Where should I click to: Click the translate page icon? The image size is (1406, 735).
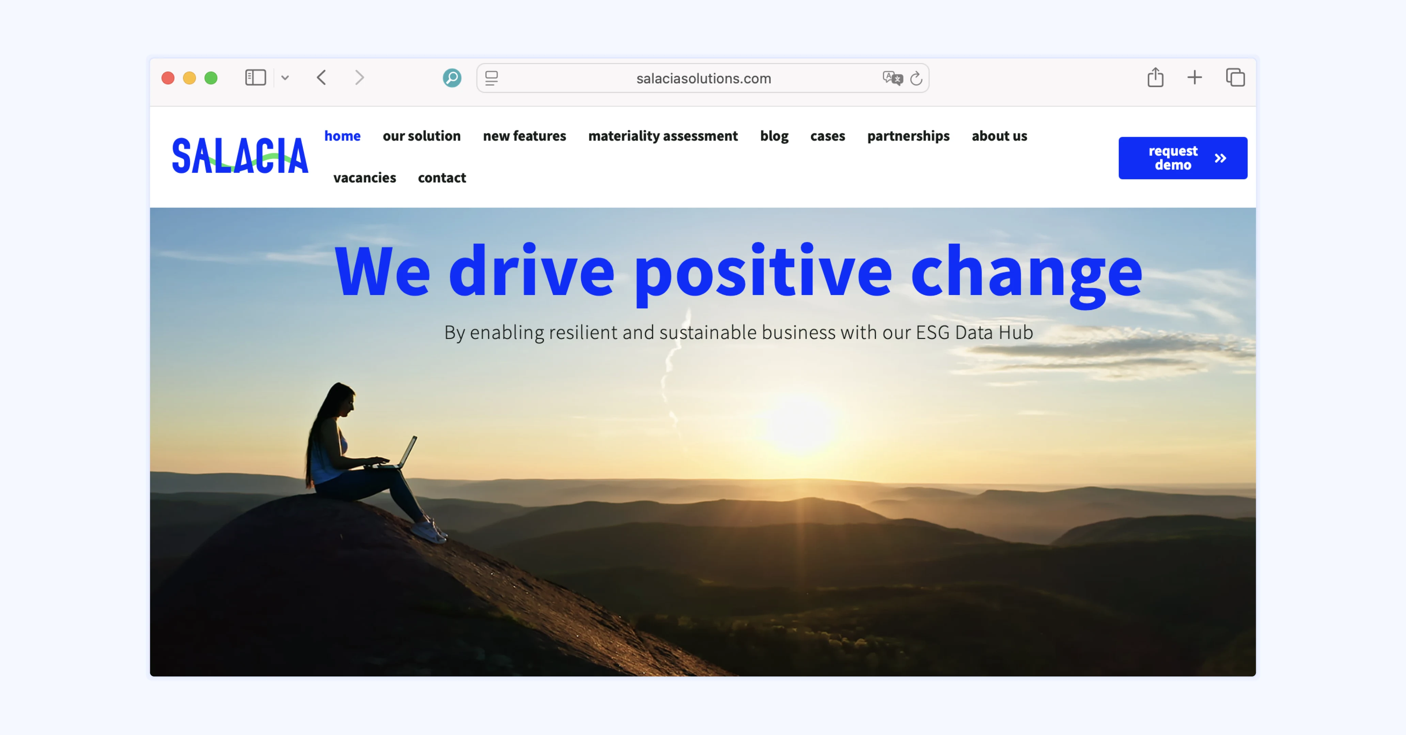(x=892, y=78)
